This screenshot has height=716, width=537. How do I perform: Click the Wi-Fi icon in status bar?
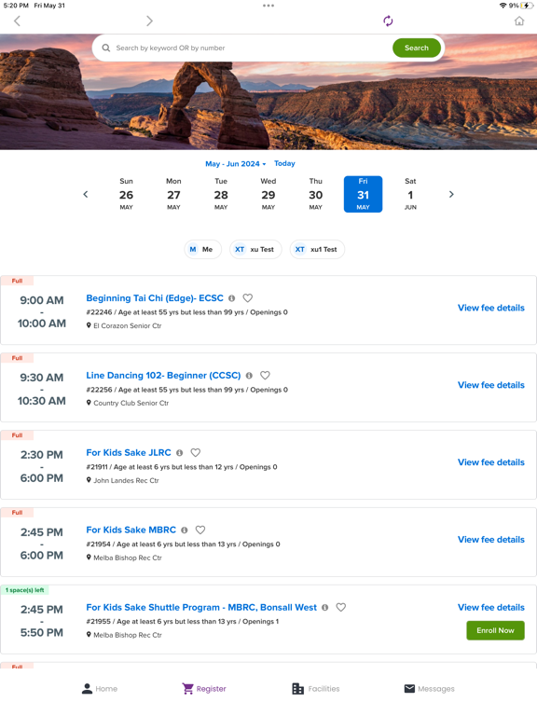[x=503, y=6]
